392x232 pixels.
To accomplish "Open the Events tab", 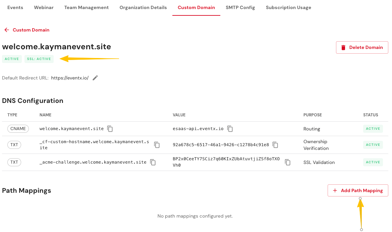I will (15, 7).
